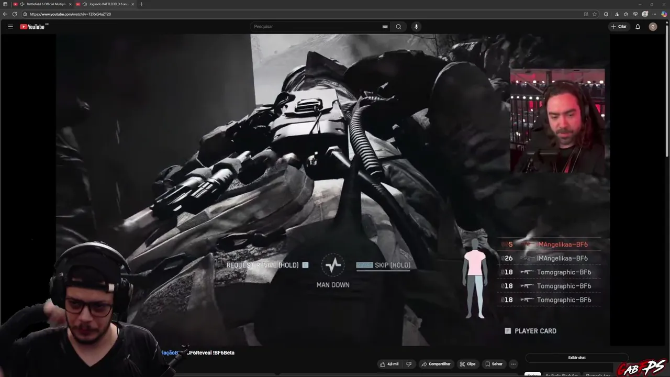
Task: Go back in the browser
Action: point(5,14)
